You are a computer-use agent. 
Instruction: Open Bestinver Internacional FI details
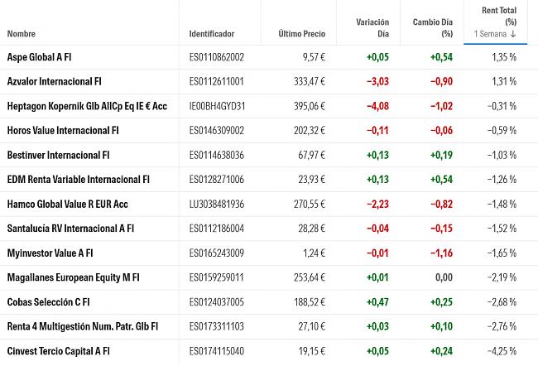tap(58, 155)
